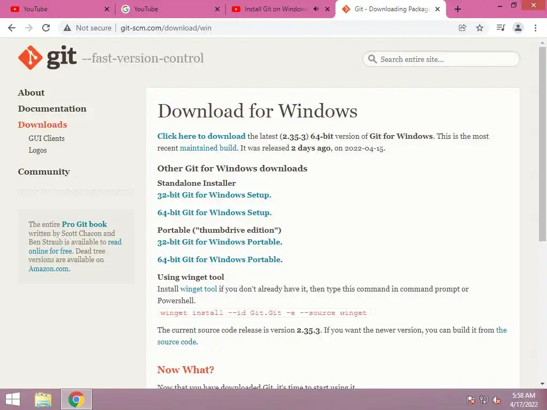Open Downloads in the sidebar

(43, 124)
